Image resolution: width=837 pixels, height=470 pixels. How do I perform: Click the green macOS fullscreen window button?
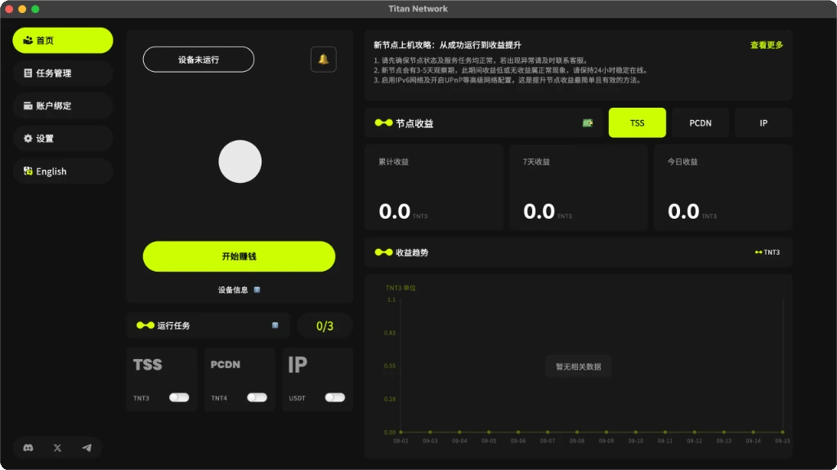click(35, 9)
